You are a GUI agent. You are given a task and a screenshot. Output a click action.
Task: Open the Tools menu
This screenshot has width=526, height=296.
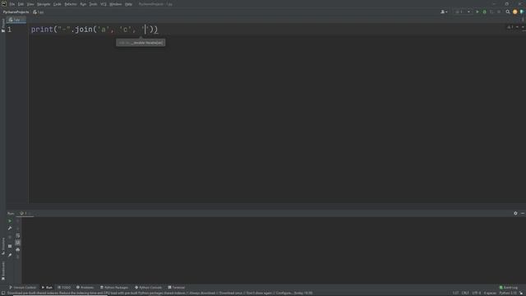93,4
